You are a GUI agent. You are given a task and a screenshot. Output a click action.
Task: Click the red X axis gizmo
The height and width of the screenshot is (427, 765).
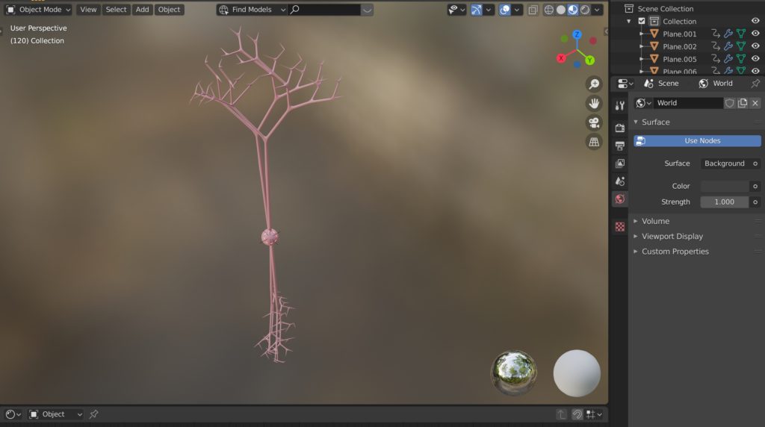pyautogui.click(x=561, y=58)
